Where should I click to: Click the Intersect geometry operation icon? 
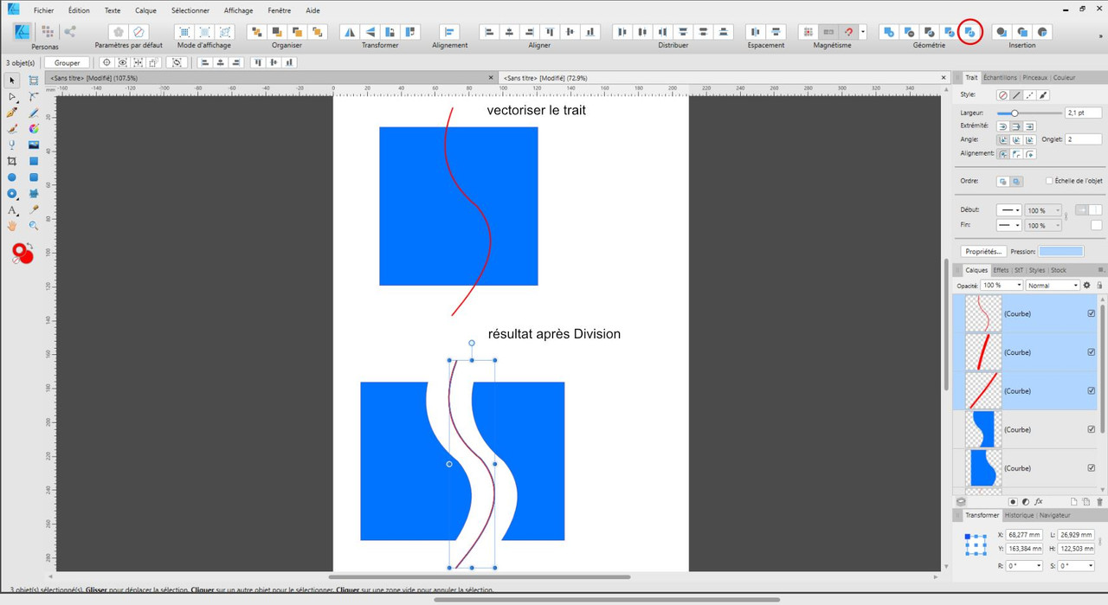tap(930, 32)
